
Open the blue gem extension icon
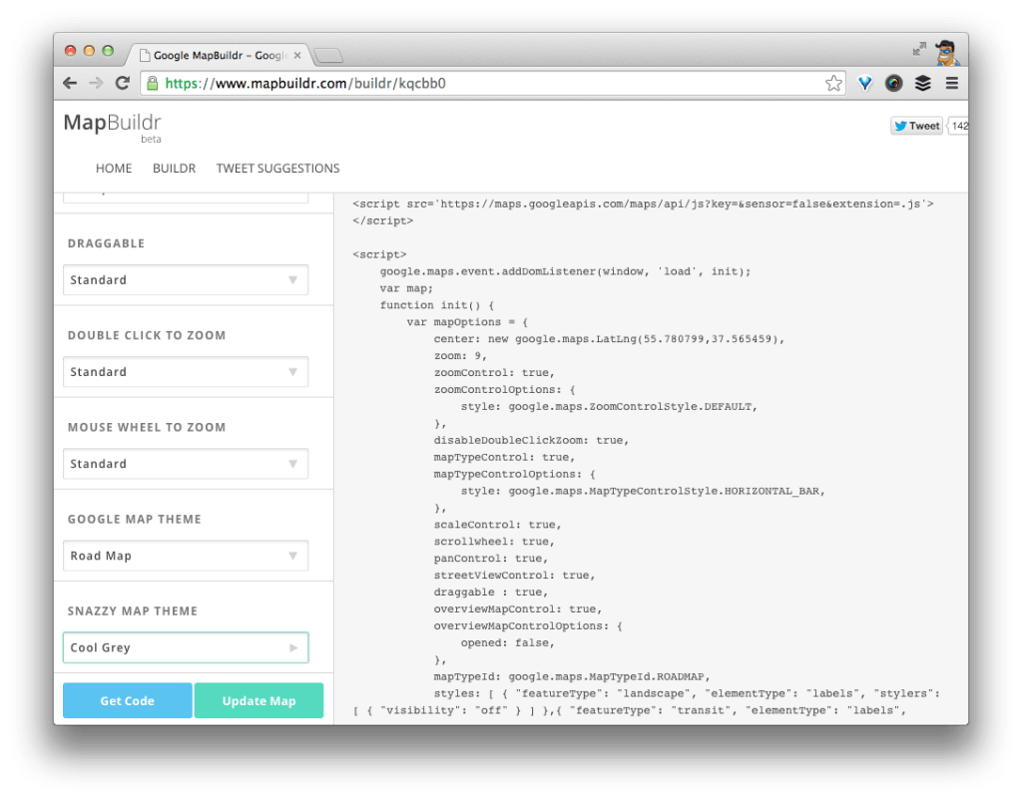[864, 83]
